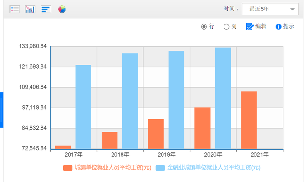Click the 109,406.84 y-axis value
Image resolution: width=305 pixels, height=182 pixels.
[x=33, y=87]
